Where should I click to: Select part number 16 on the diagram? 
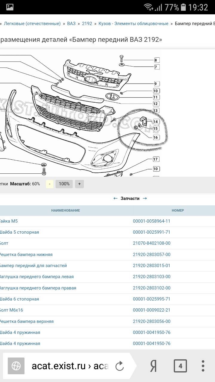156,138
